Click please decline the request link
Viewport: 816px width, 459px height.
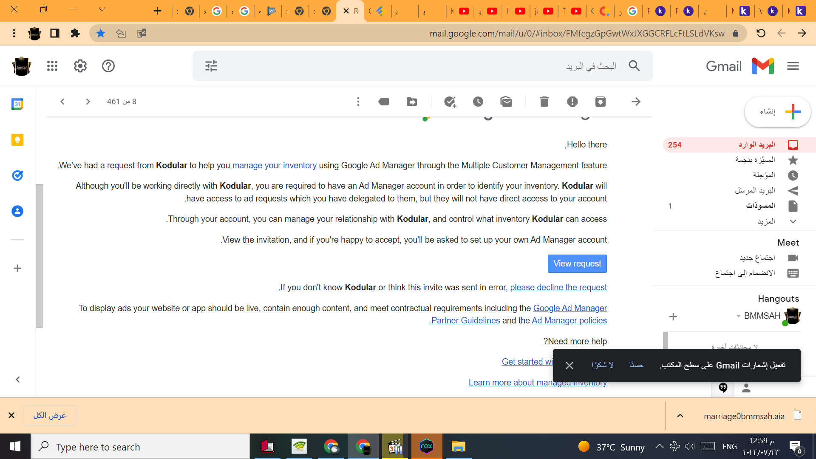click(x=558, y=287)
